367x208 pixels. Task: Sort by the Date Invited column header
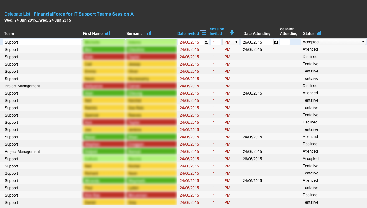(x=188, y=34)
